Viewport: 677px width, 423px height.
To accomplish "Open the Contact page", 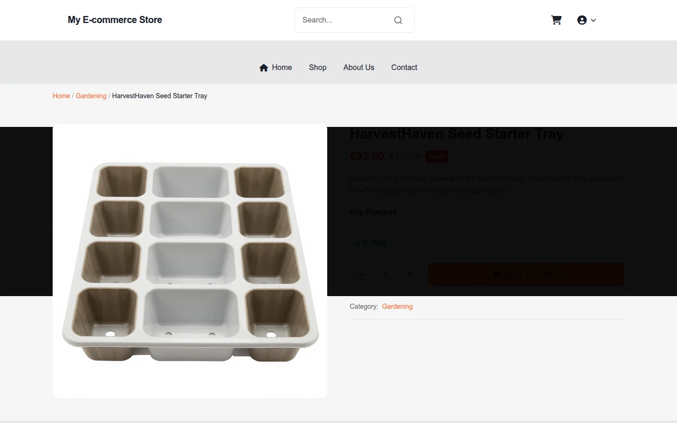I will click(404, 67).
